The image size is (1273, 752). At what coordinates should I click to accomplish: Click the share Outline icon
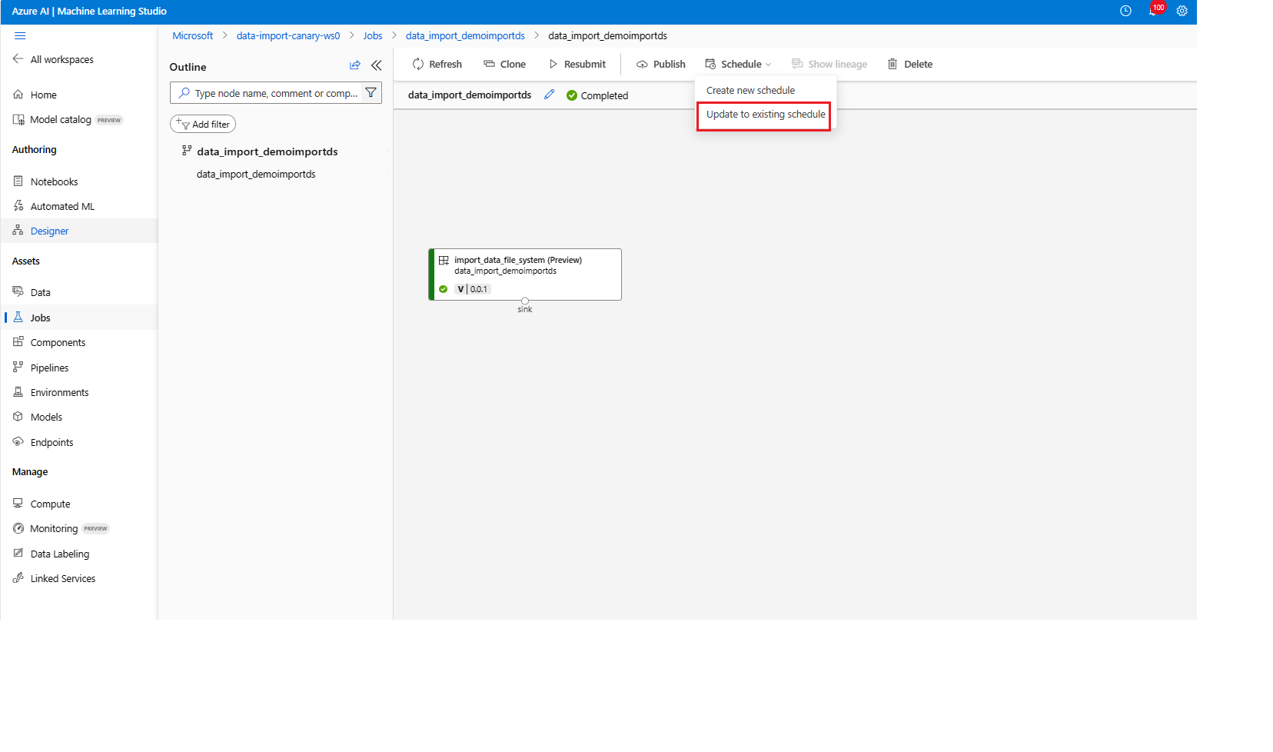tap(354, 65)
